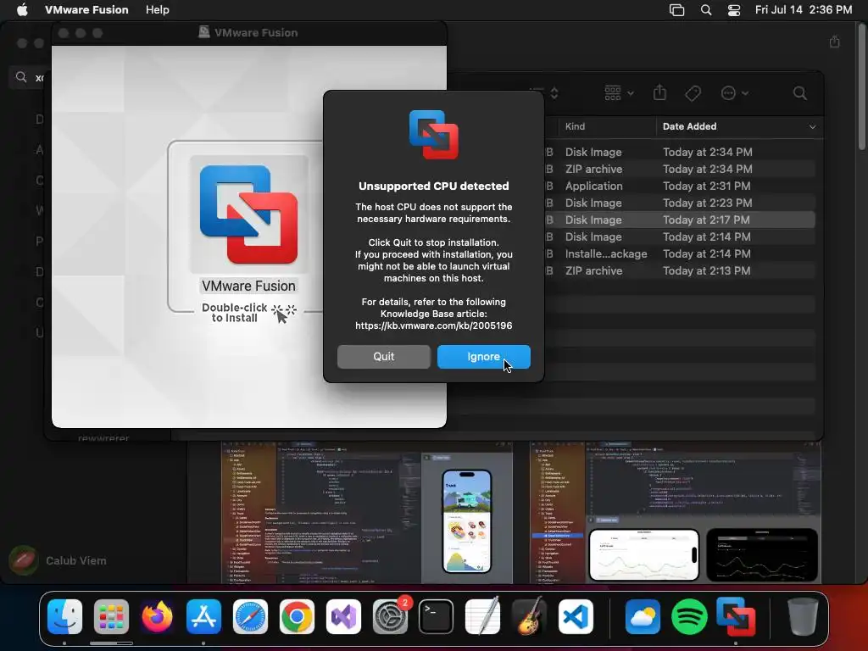Viewport: 868px width, 651px height.
Task: Select ZIP archive row added 2:34 PM
Action: (680, 169)
